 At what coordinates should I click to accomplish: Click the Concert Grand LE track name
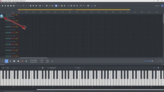tap(10, 16)
